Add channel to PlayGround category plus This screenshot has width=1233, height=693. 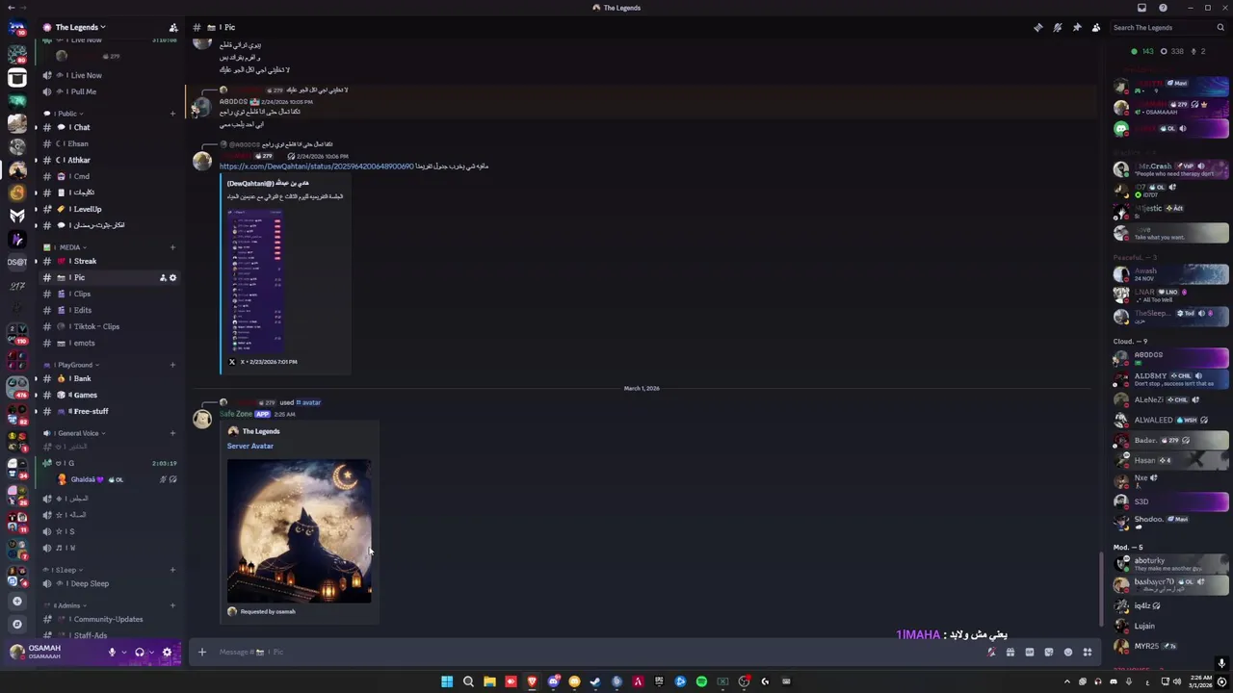point(172,365)
